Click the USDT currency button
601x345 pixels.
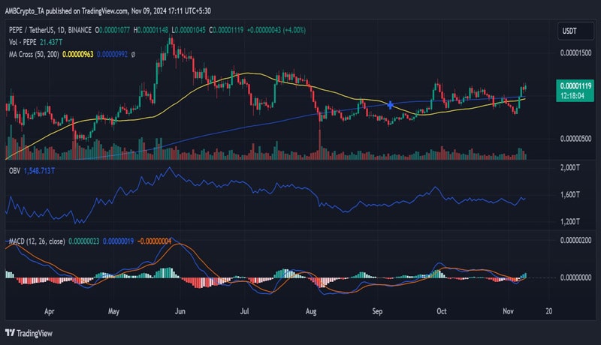point(575,31)
